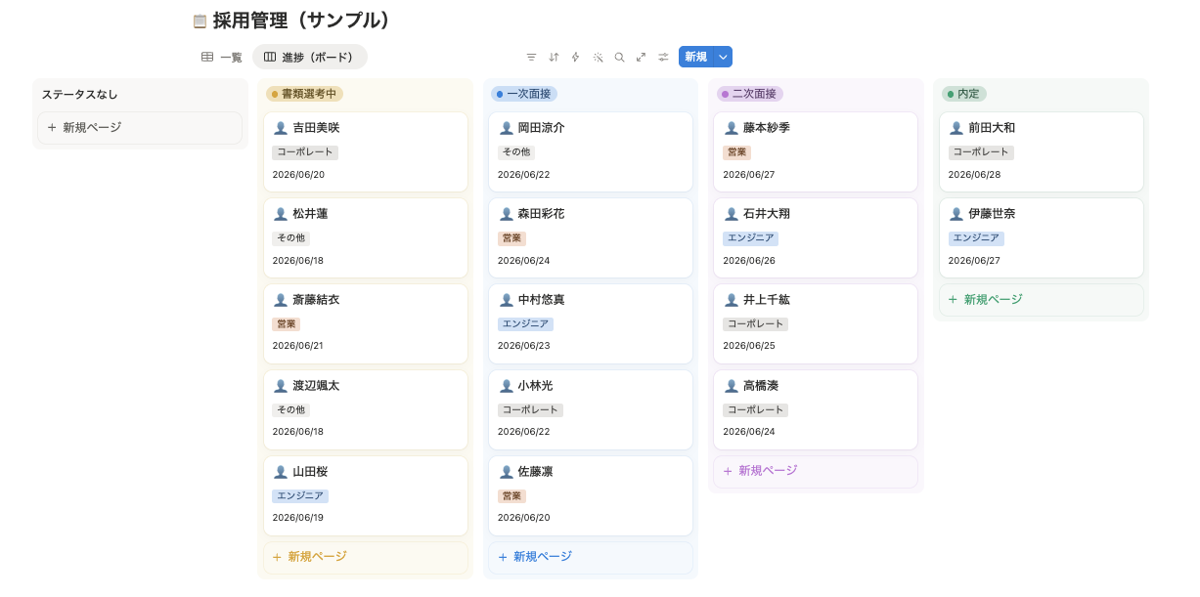
Task: Open the 吉田美咲 card name
Action: pyautogui.click(x=316, y=128)
